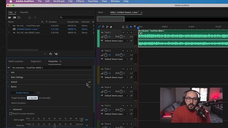
Task: Open Track 2 Default Stereo Input dropdown
Action: tap(116, 59)
